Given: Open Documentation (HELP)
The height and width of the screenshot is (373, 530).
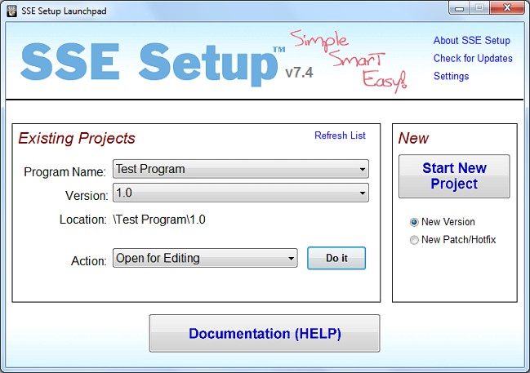Looking at the screenshot, I should pyautogui.click(x=265, y=334).
